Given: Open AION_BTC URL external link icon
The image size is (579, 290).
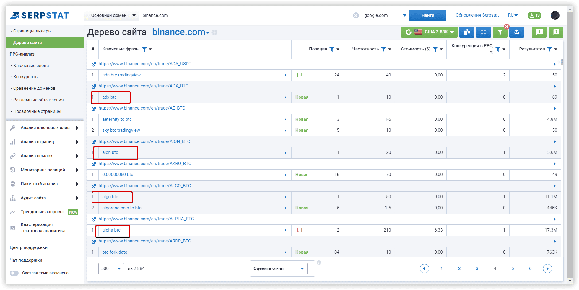Looking at the screenshot, I should 94,142.
